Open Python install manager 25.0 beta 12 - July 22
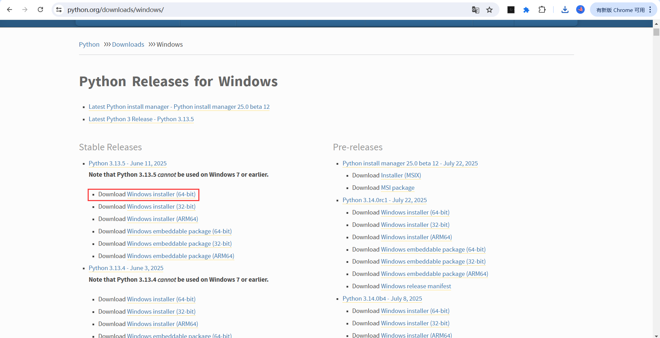The width and height of the screenshot is (660, 338). coord(410,163)
